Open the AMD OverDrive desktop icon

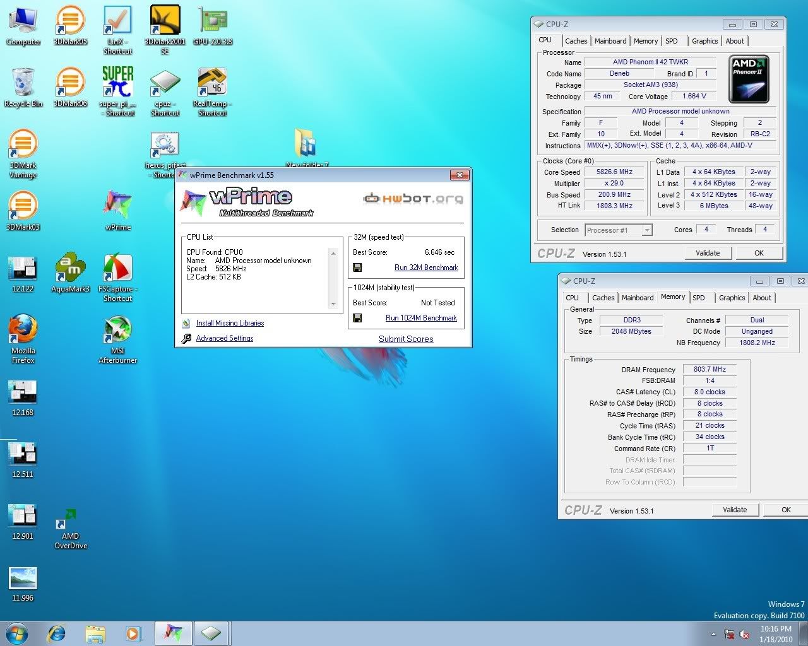(x=71, y=529)
